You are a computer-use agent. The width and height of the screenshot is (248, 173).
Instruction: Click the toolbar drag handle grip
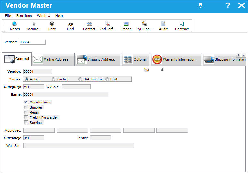tap(4, 26)
